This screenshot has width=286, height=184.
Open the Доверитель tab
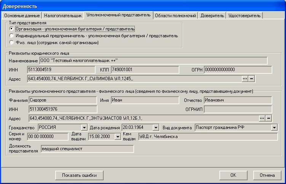pos(212,16)
